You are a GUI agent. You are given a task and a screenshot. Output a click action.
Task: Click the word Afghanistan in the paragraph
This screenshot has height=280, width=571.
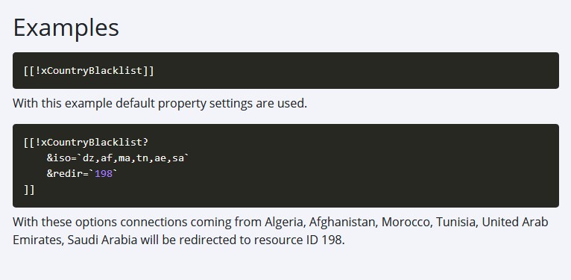343,222
